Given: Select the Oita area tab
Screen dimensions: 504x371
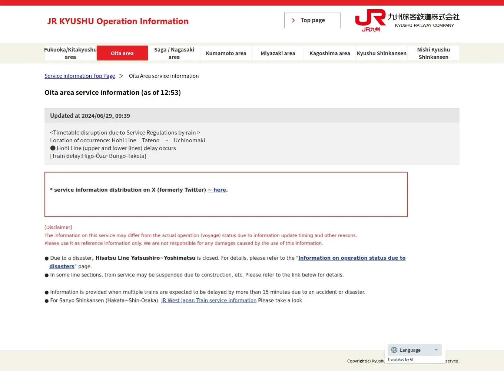Looking at the screenshot, I should (122, 53).
